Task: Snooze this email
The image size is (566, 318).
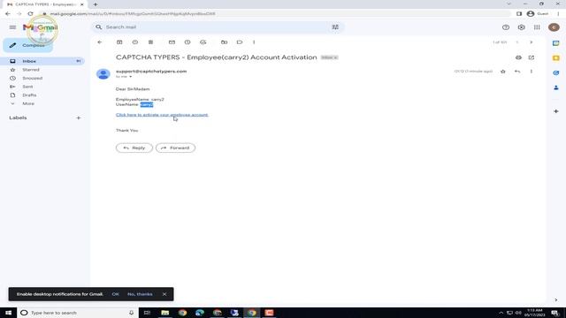Action: tap(187, 42)
